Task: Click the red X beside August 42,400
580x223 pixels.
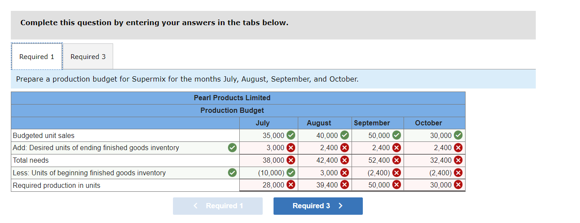Action: 345,160
